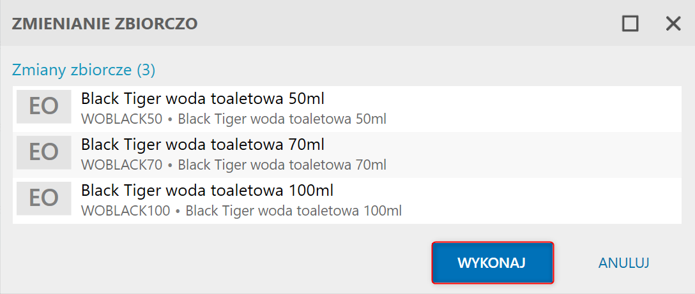Select the Black Tiger woda toaletowa 50ml title
Image resolution: width=695 pixels, height=294 pixels.
pos(203,99)
